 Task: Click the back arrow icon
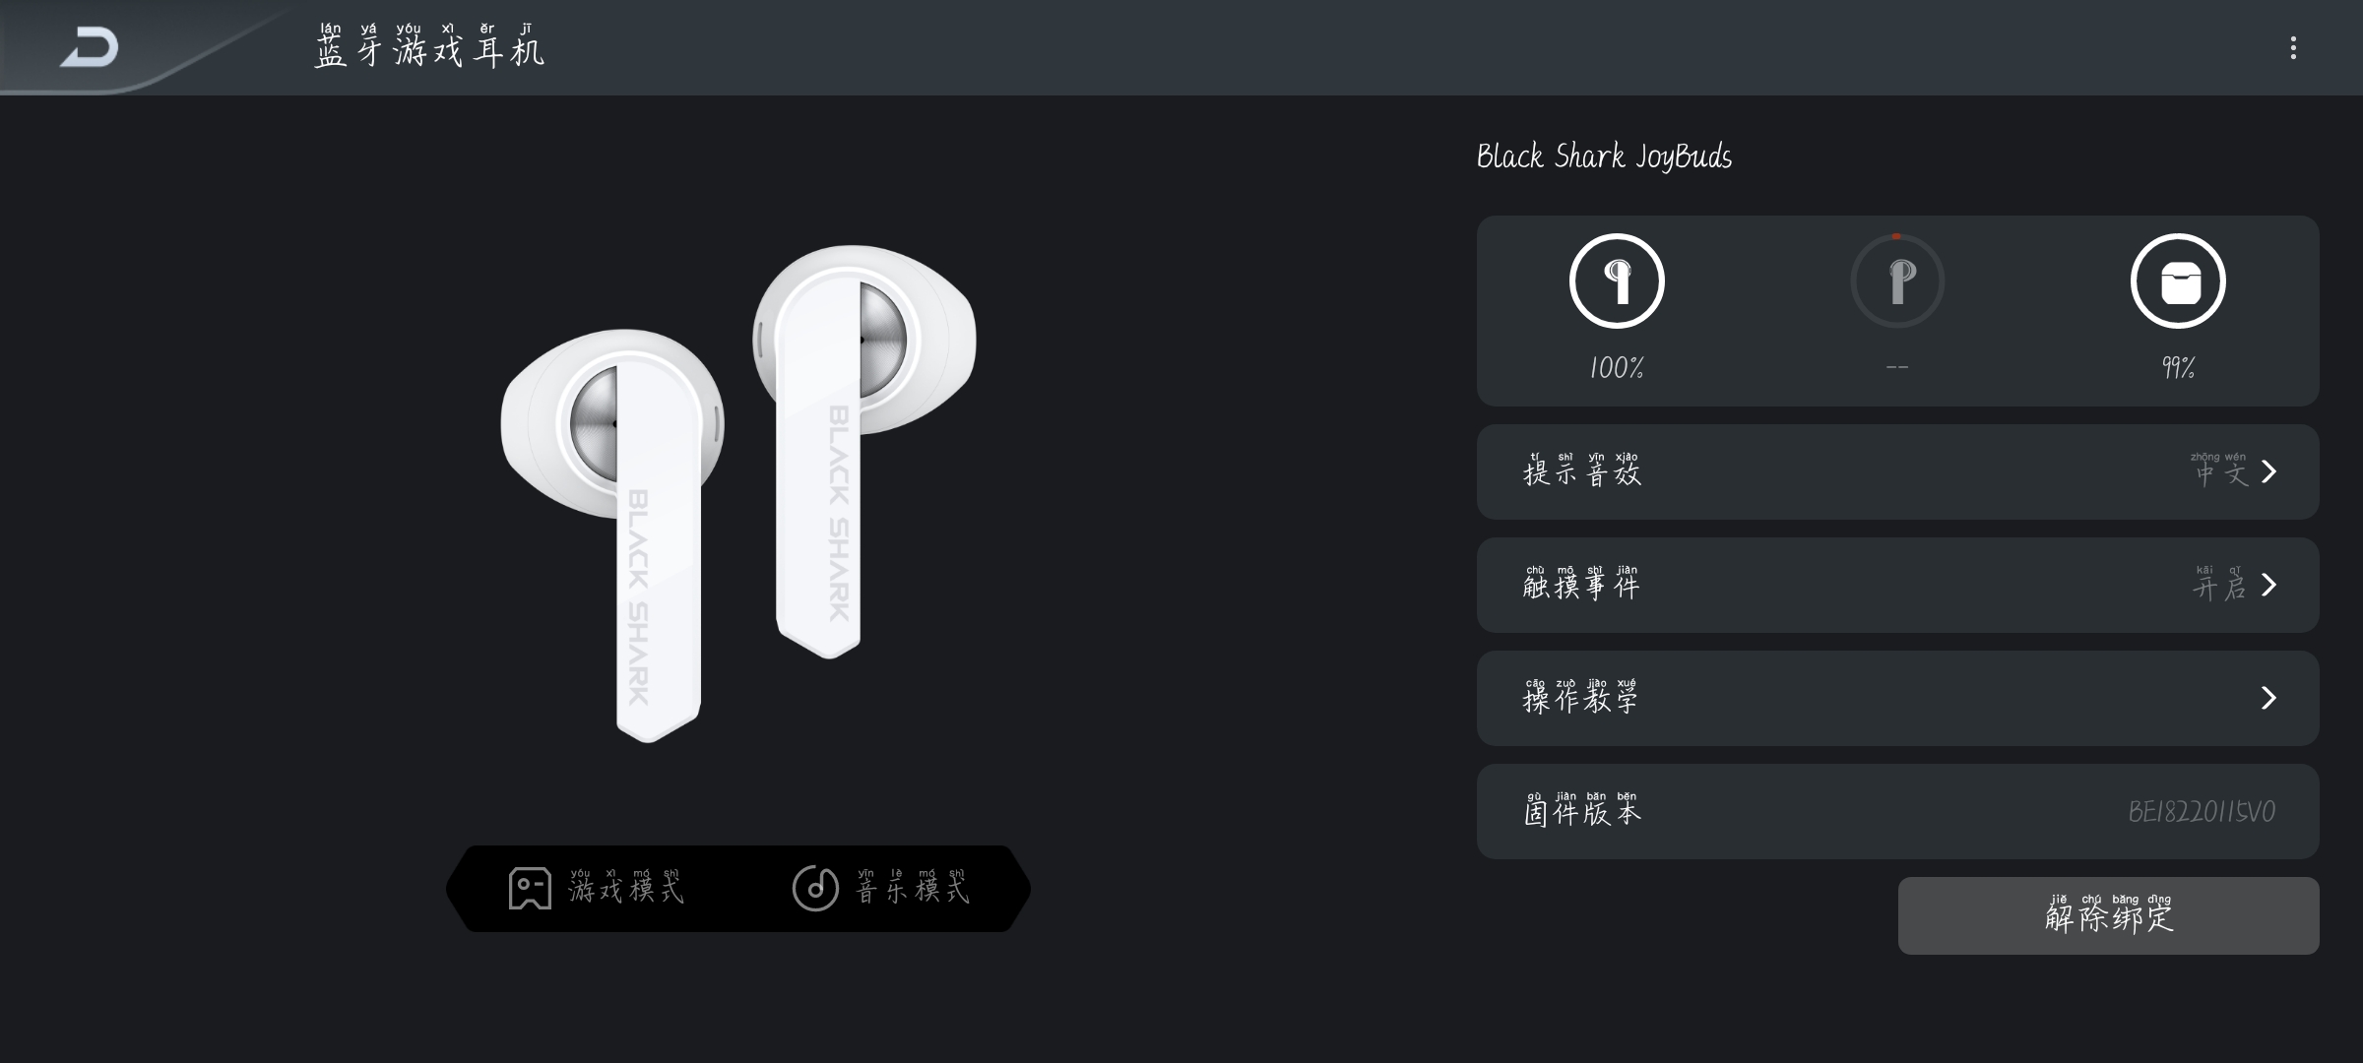tap(90, 47)
